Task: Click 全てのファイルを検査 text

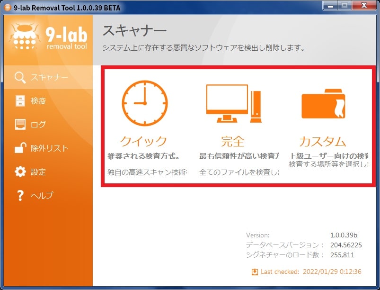Action: coord(239,172)
